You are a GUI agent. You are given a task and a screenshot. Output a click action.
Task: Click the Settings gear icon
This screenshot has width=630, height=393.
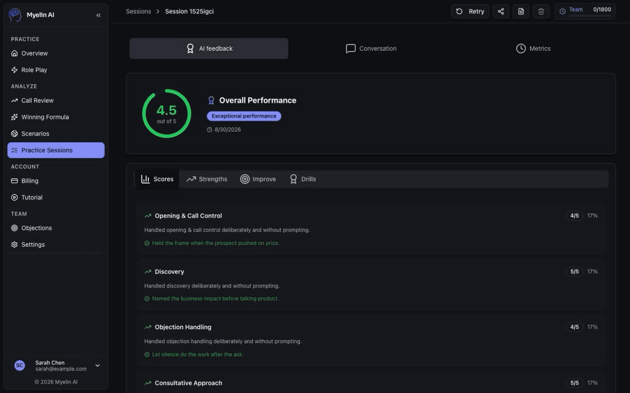(14, 245)
